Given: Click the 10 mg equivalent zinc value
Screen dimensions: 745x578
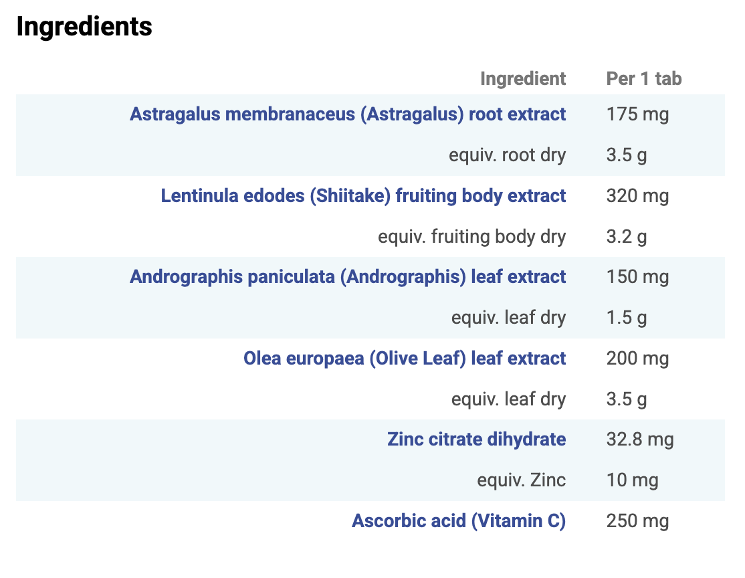Looking at the screenshot, I should tap(632, 480).
